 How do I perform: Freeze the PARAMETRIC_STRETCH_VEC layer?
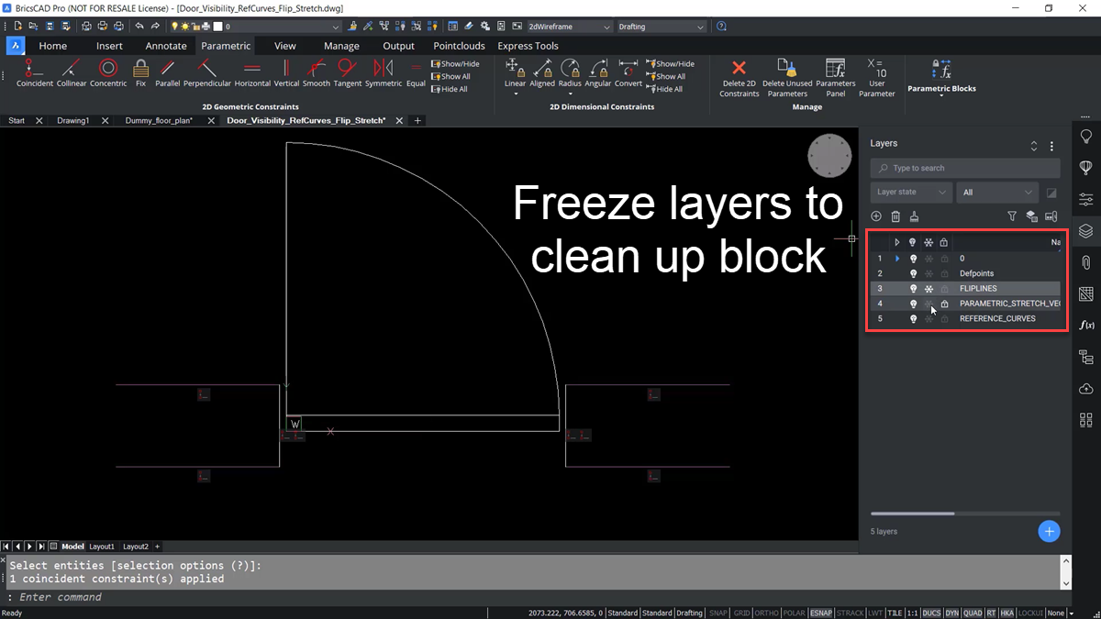(929, 304)
